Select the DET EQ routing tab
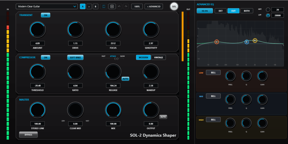288x144 pixels. 220,11
